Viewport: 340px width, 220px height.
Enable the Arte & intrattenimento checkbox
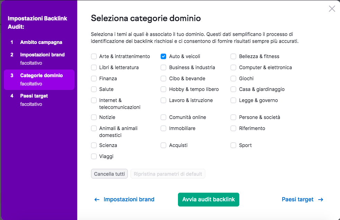pyautogui.click(x=94, y=56)
